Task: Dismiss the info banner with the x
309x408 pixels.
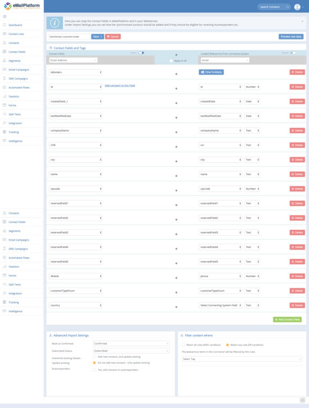Action: click(x=302, y=21)
